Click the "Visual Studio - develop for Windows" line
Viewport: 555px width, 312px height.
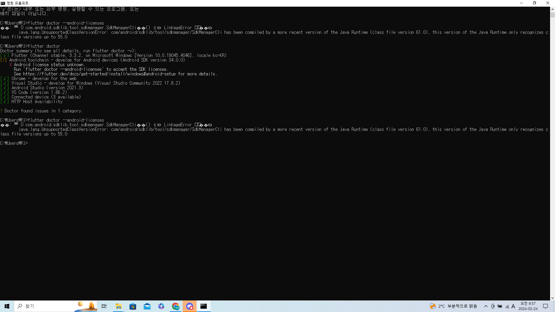point(96,83)
